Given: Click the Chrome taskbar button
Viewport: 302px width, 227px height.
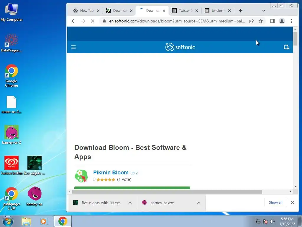Looking at the screenshot, I should [63, 221].
